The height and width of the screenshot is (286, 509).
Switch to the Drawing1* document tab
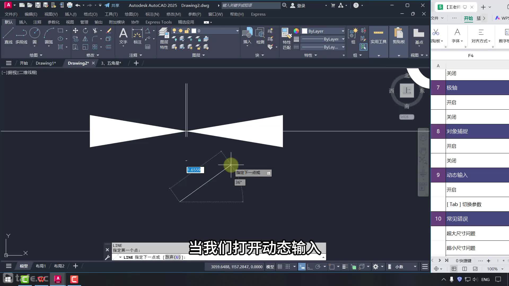46,63
